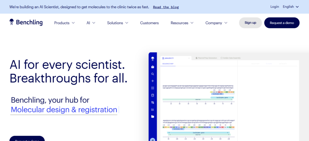Open the folder icon in the sidebar
Screen dimensions: 309x141
152,116
